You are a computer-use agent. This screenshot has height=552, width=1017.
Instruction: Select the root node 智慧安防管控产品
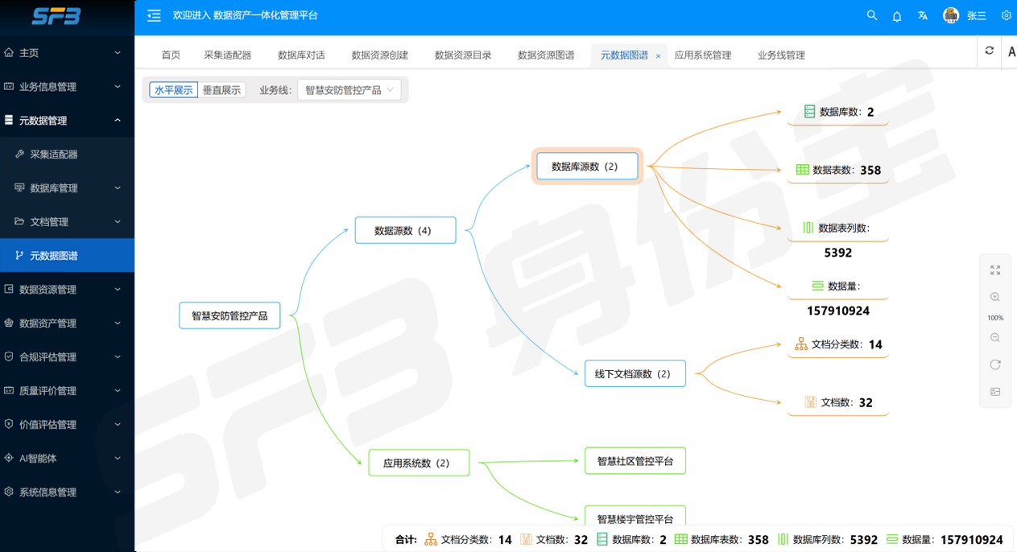tap(229, 315)
